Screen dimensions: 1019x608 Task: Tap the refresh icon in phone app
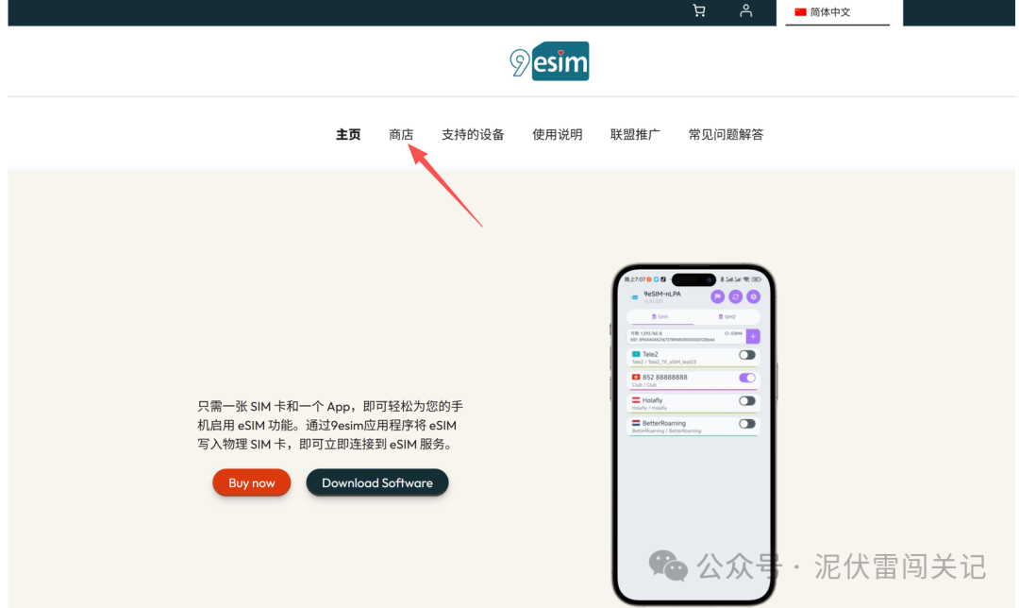tap(736, 296)
